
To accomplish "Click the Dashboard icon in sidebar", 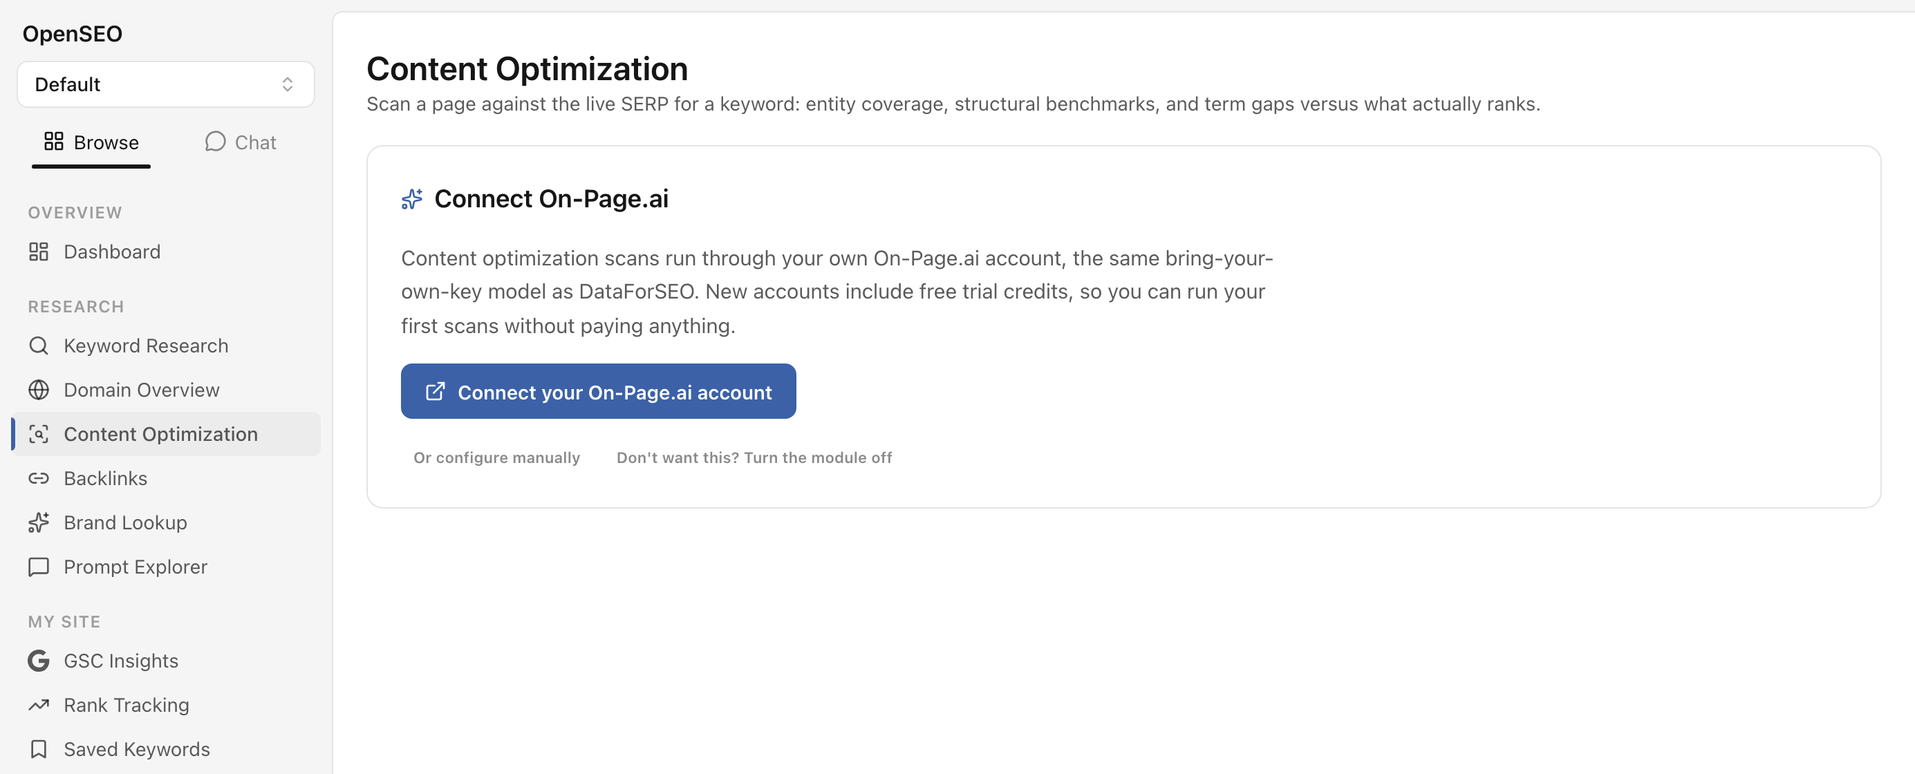I will [x=39, y=252].
